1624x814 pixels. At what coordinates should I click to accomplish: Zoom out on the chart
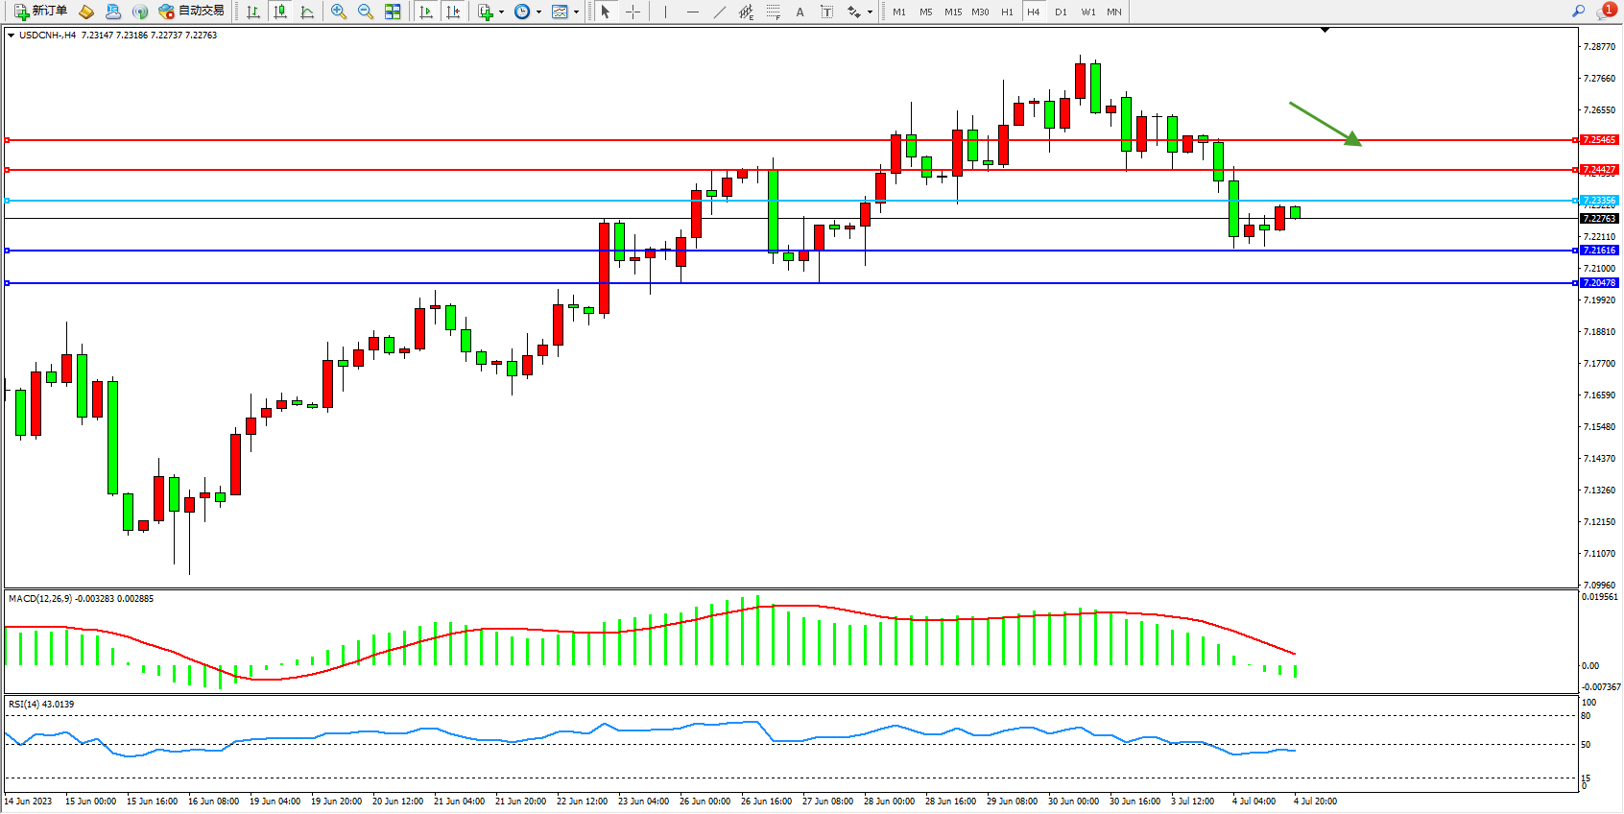[x=365, y=12]
